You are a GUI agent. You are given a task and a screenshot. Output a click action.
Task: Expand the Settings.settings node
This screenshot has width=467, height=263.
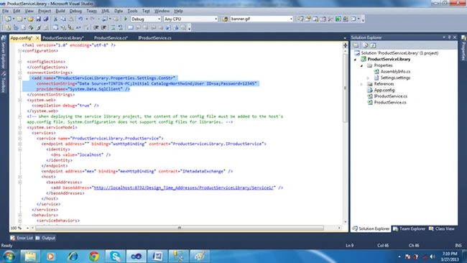pos(368,78)
